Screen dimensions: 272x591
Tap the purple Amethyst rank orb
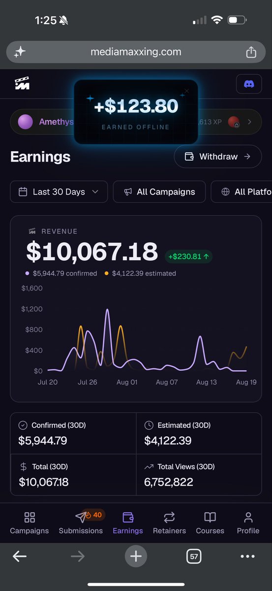coord(26,122)
